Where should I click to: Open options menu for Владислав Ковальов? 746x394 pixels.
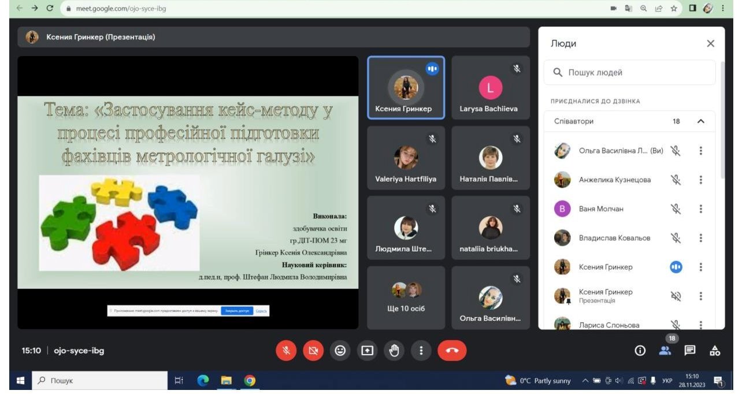click(x=701, y=238)
